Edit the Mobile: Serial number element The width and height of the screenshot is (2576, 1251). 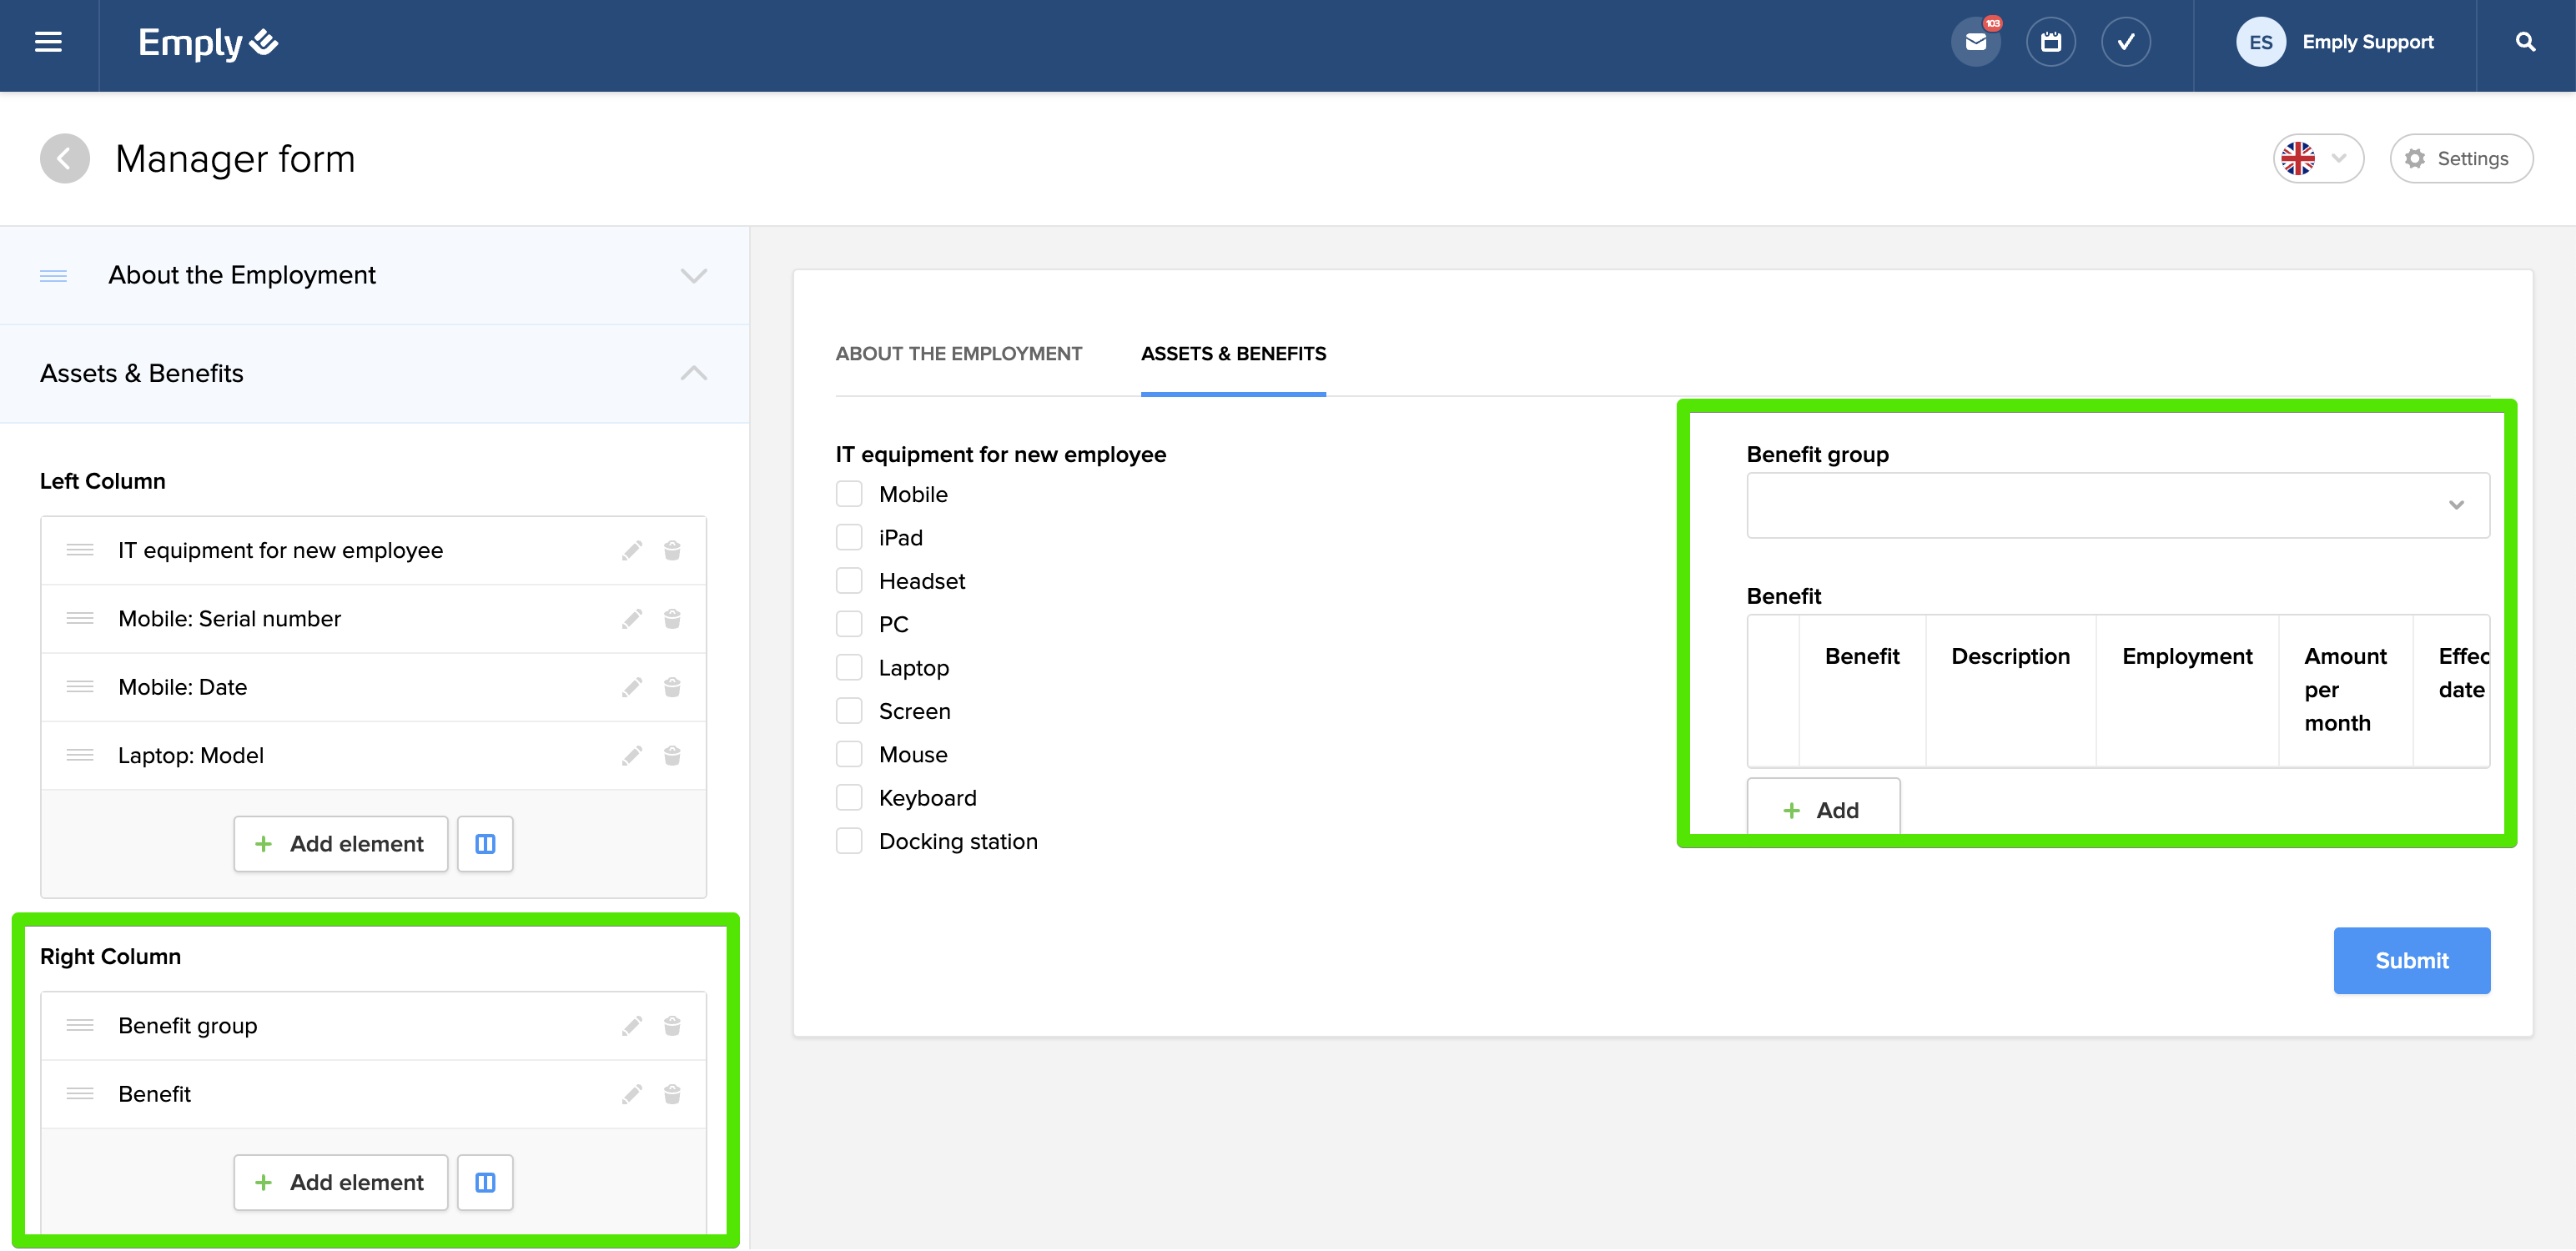[x=631, y=619]
